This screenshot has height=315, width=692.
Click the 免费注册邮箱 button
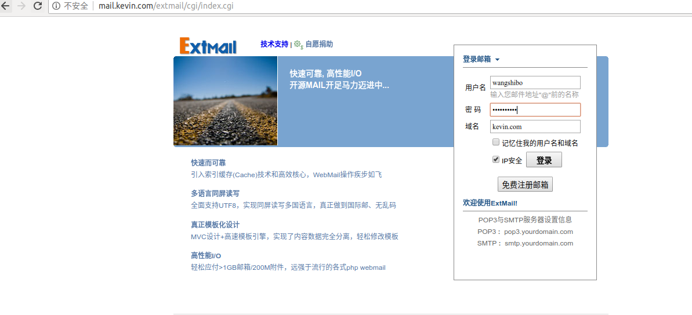[x=525, y=184]
